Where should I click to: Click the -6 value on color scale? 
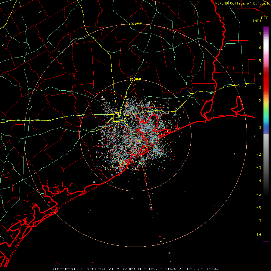pyautogui.click(x=259, y=208)
